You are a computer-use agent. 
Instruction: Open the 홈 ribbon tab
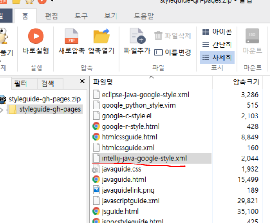tap(25, 16)
